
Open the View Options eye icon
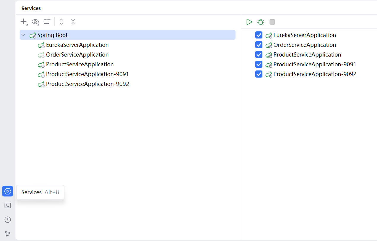35,22
